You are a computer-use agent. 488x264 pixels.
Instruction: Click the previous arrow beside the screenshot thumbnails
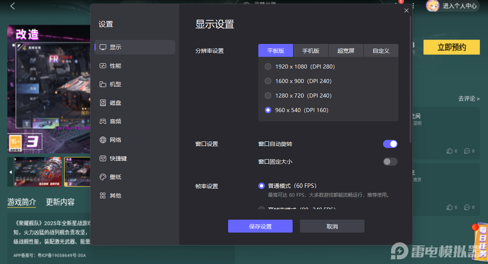coord(10,172)
